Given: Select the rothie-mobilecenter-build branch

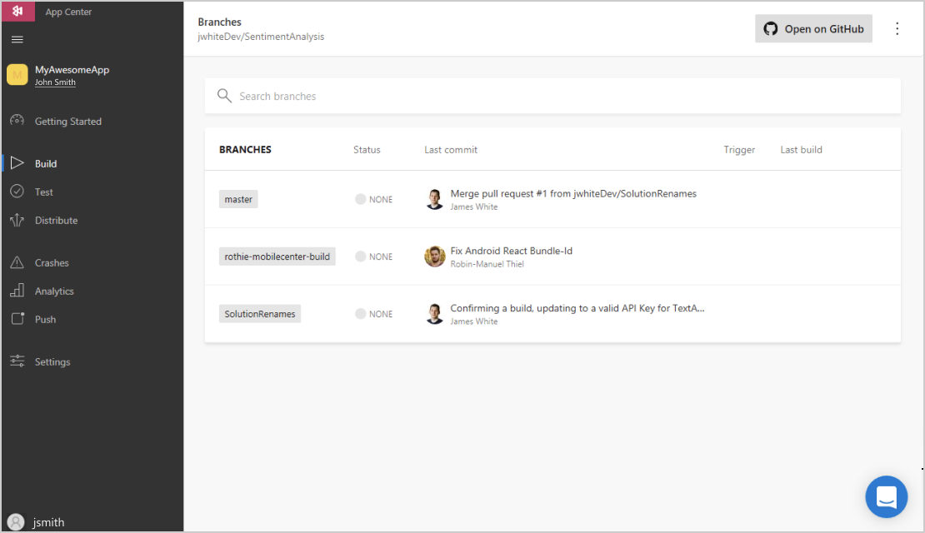Looking at the screenshot, I should [277, 257].
